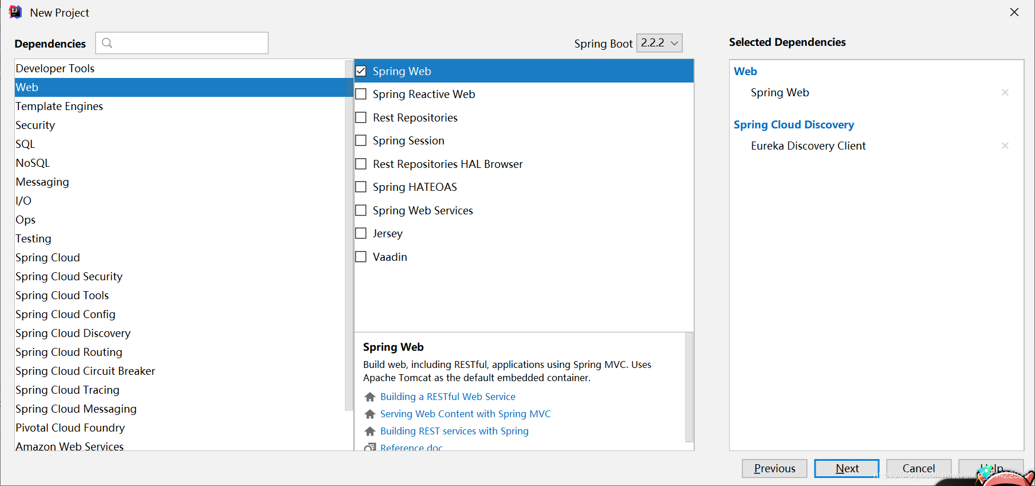The width and height of the screenshot is (1035, 486).
Task: Check the Spring Session option
Action: [361, 140]
